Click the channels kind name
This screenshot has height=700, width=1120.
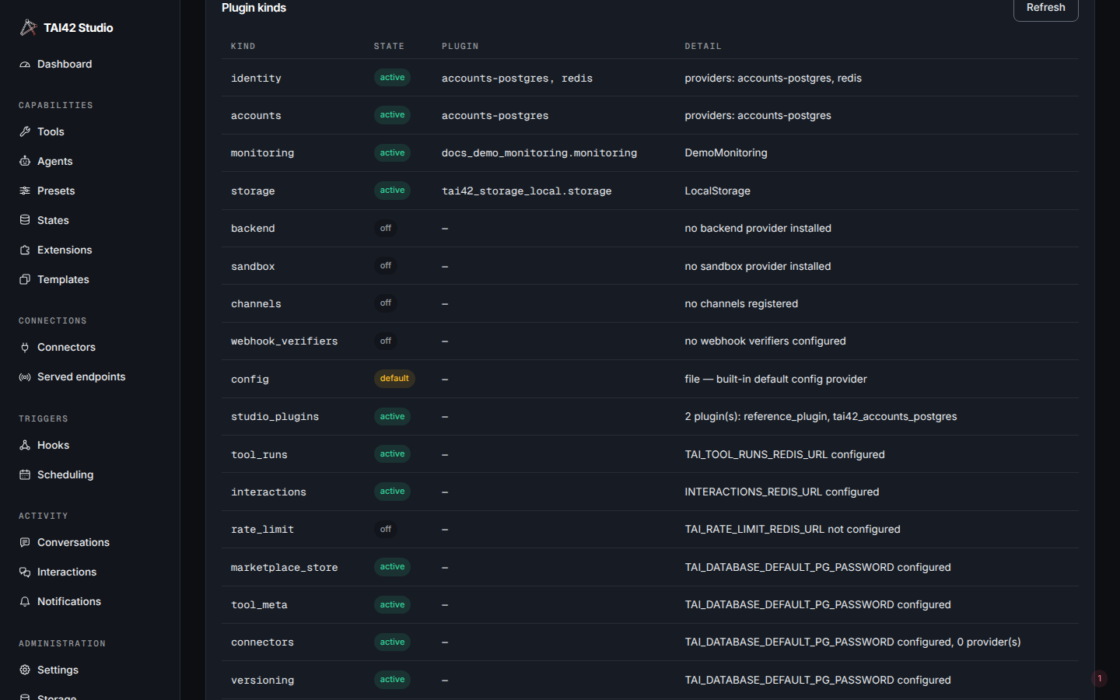click(256, 304)
